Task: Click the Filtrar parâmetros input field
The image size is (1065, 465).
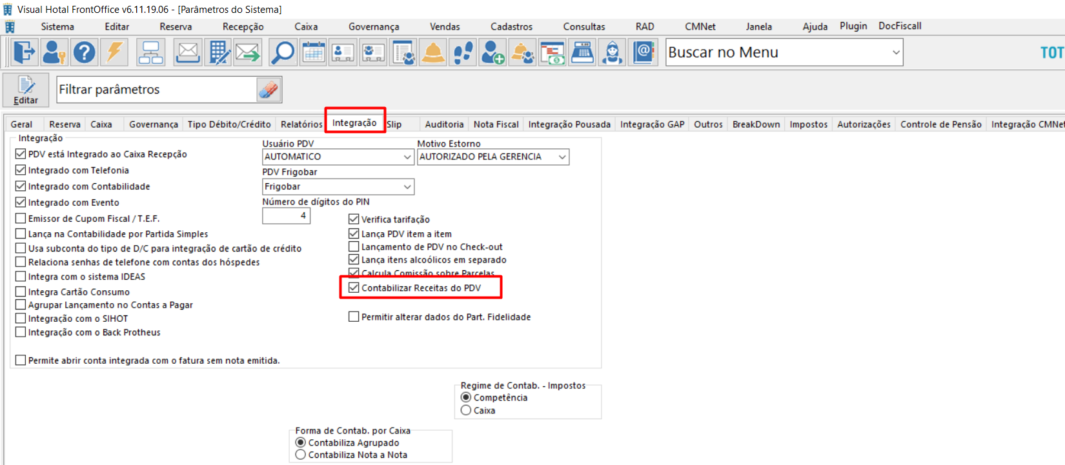Action: pos(157,90)
